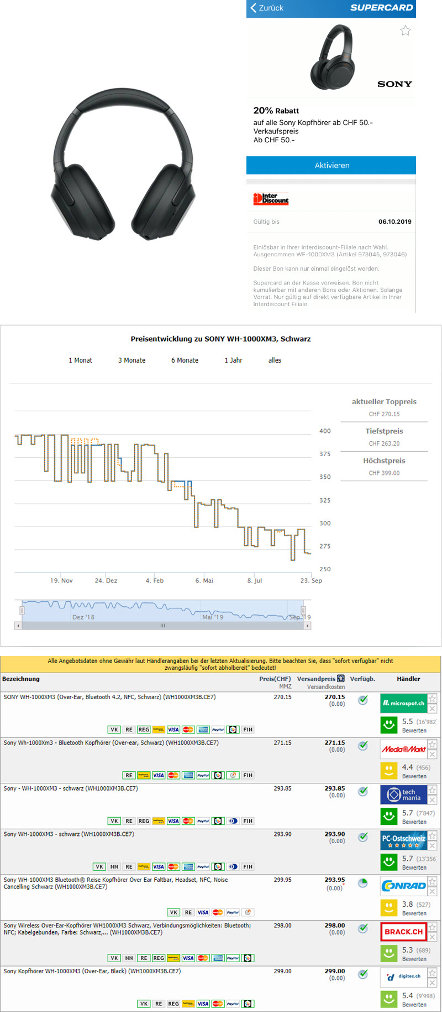
Task: Toggle the favorite star beside BRACK.CH
Action: coord(433,927)
